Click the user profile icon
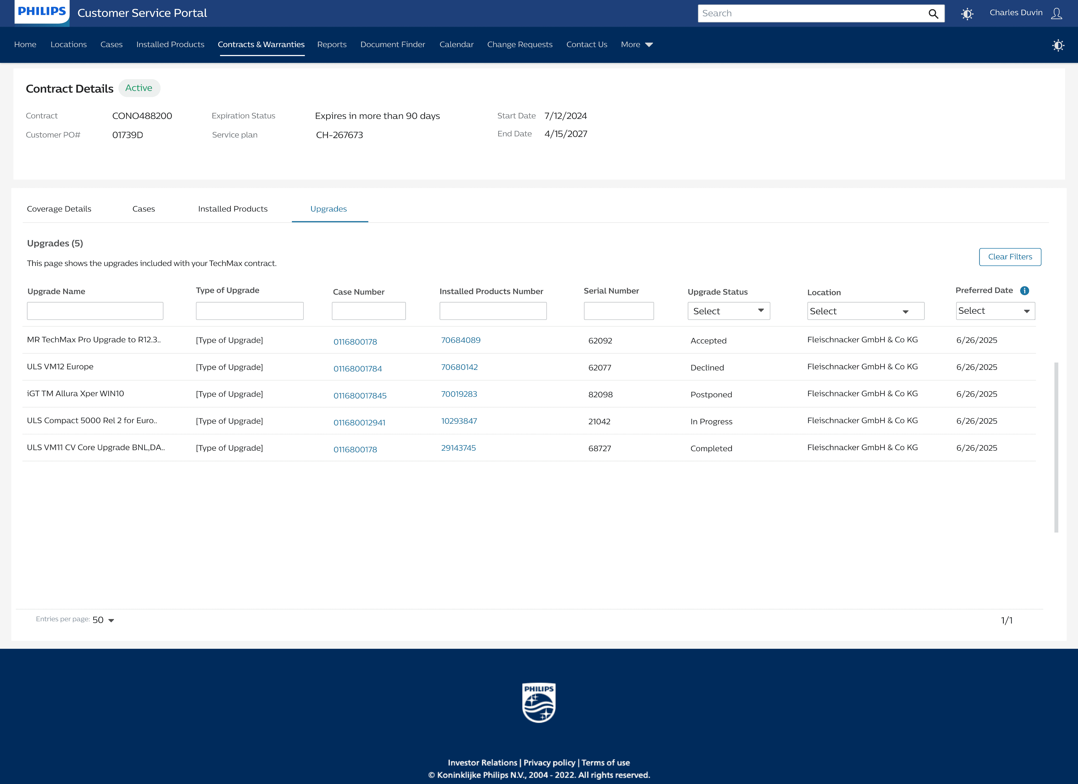1078x784 pixels. tap(1057, 13)
